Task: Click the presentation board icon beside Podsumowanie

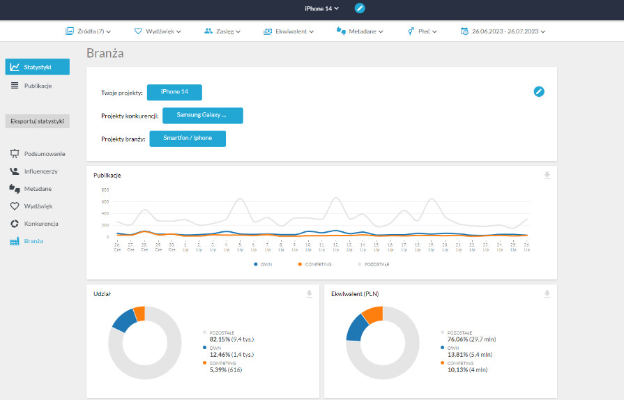Action: 15,154
